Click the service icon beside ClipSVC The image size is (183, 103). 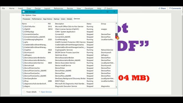click(x=23, y=29)
